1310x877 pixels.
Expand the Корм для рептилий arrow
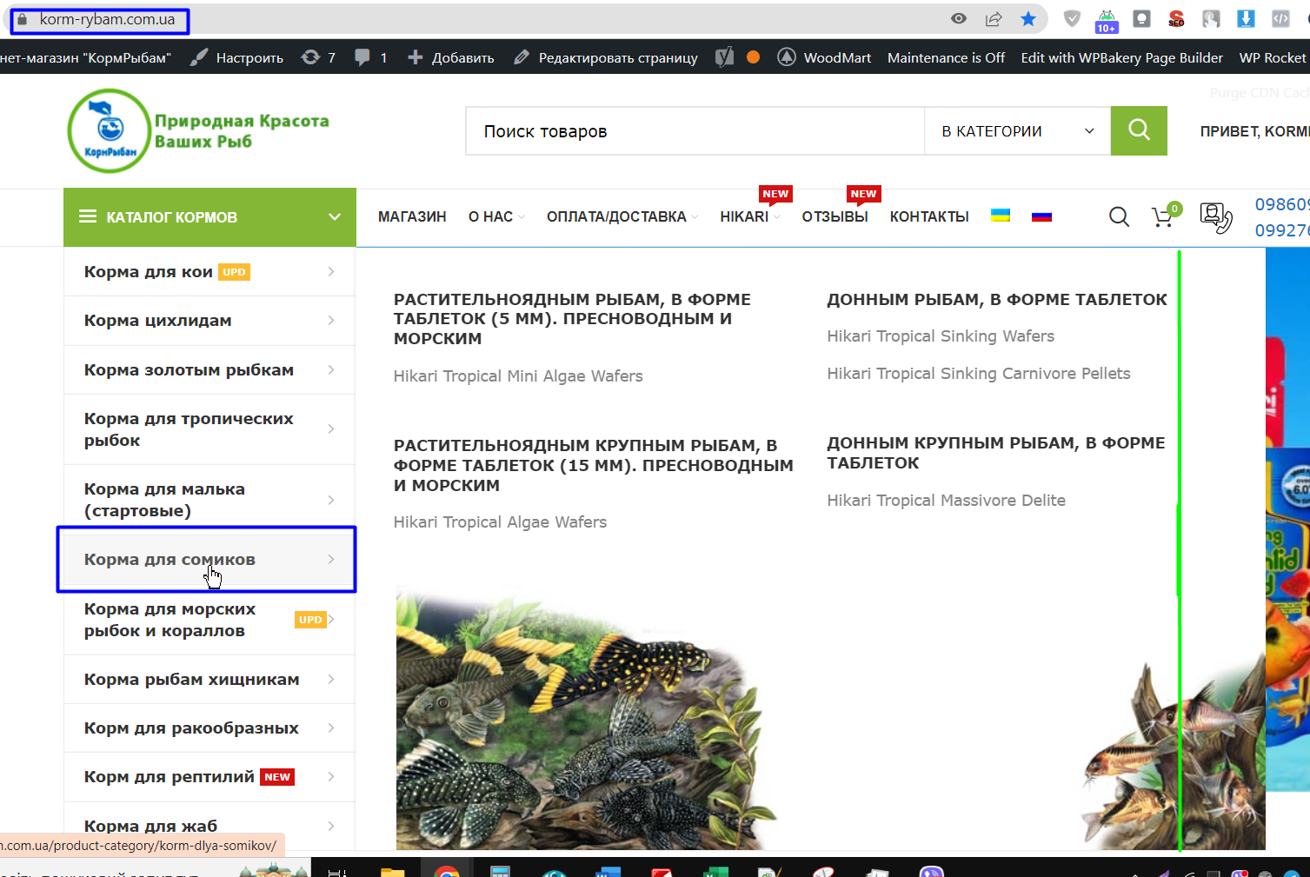coord(331,777)
